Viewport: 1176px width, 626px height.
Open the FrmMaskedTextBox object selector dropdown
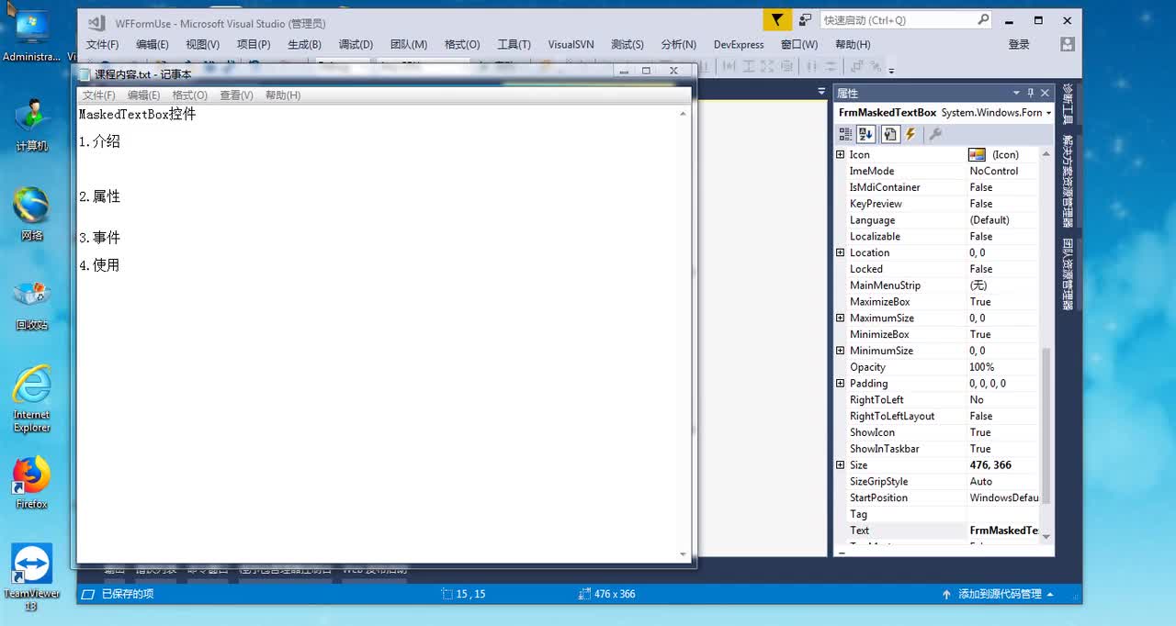tap(1048, 113)
